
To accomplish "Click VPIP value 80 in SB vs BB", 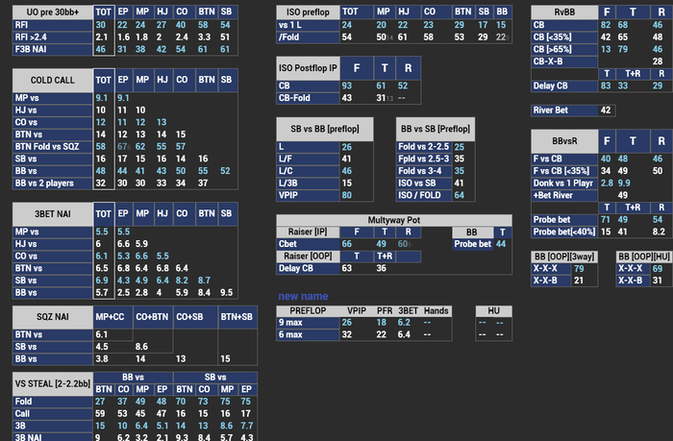I will [347, 195].
